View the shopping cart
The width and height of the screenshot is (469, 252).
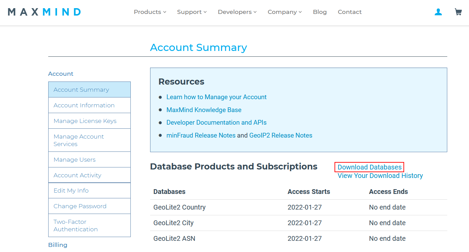tap(458, 12)
